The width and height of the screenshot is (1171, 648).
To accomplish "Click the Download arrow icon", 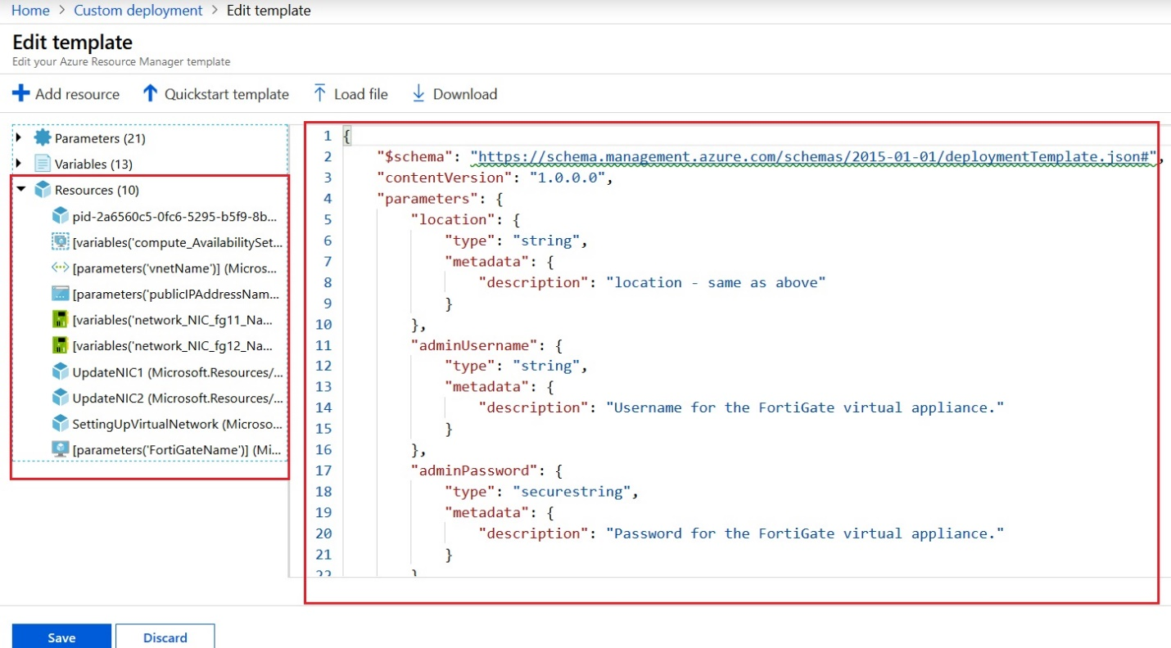I will (418, 93).
